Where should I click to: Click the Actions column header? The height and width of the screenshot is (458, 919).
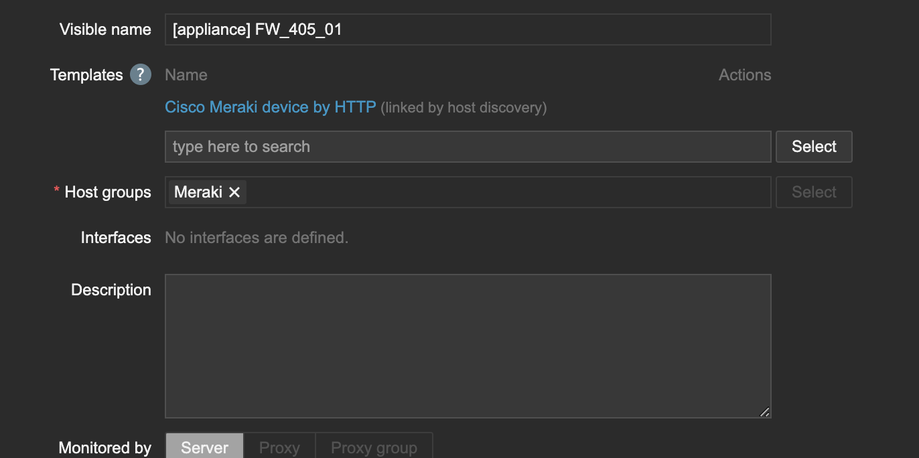[x=744, y=75]
